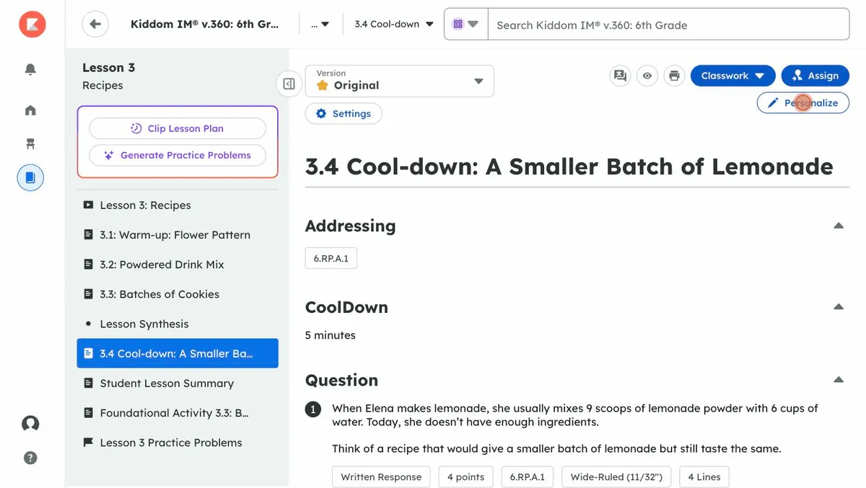Click Clip Lesson Plan button

point(178,128)
